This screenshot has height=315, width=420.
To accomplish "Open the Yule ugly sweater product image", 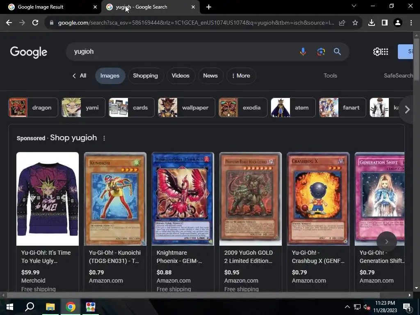I will pos(48,199).
